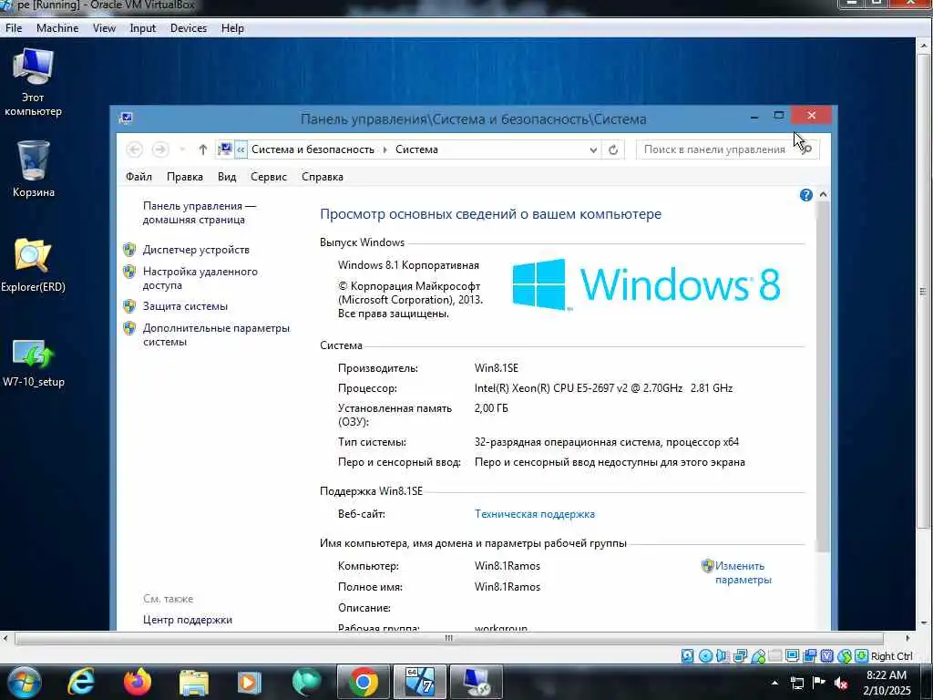The width and height of the screenshot is (933, 700).
Task: Click VirtualBox display status icon
Action: click(x=792, y=656)
